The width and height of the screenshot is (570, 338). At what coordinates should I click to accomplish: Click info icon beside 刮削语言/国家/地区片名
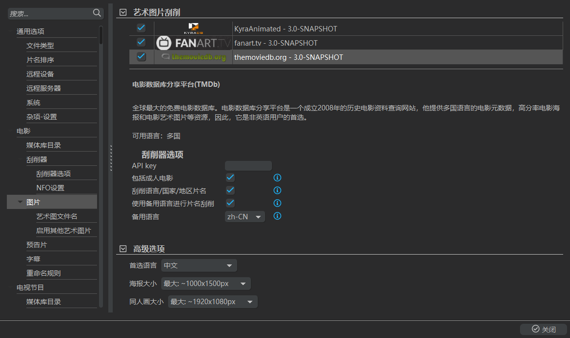277,190
